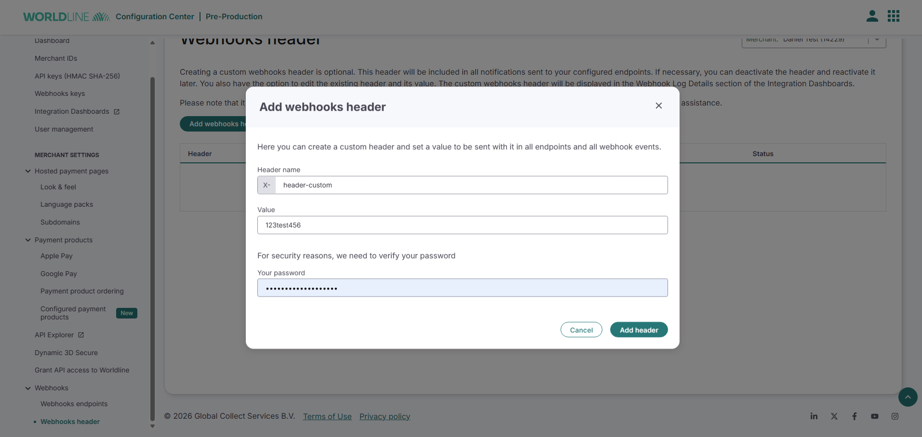
Task: Open Apple Pay settings
Action: pyautogui.click(x=56, y=256)
